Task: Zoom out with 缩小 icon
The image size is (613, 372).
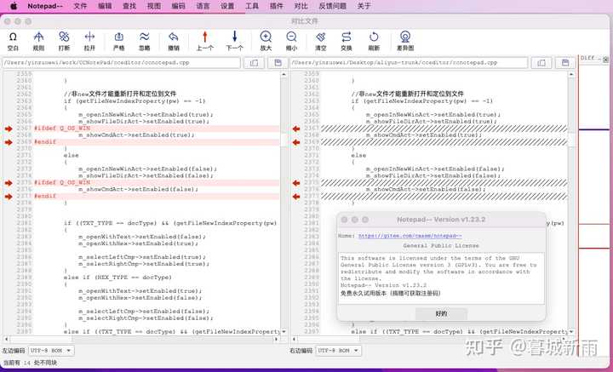Action: [291, 41]
